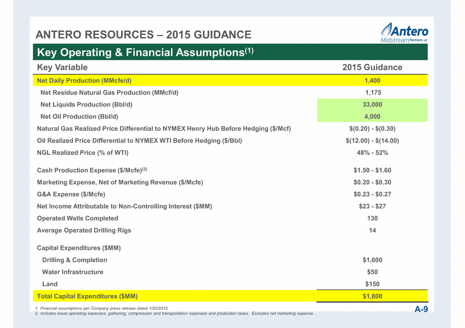Select 'Marketing Expense, Net of Marketing Revenue' label

click(x=120, y=182)
